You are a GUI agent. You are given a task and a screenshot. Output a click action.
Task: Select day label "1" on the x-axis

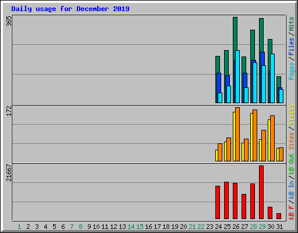click(x=19, y=227)
